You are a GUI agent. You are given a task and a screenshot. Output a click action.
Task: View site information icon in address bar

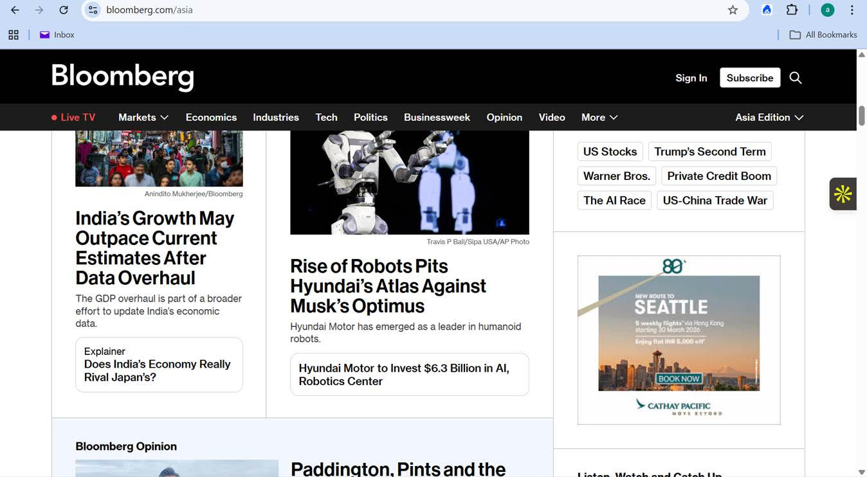tap(93, 10)
